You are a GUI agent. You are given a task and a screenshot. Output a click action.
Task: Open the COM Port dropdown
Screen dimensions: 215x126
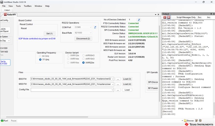click(x=90, y=27)
